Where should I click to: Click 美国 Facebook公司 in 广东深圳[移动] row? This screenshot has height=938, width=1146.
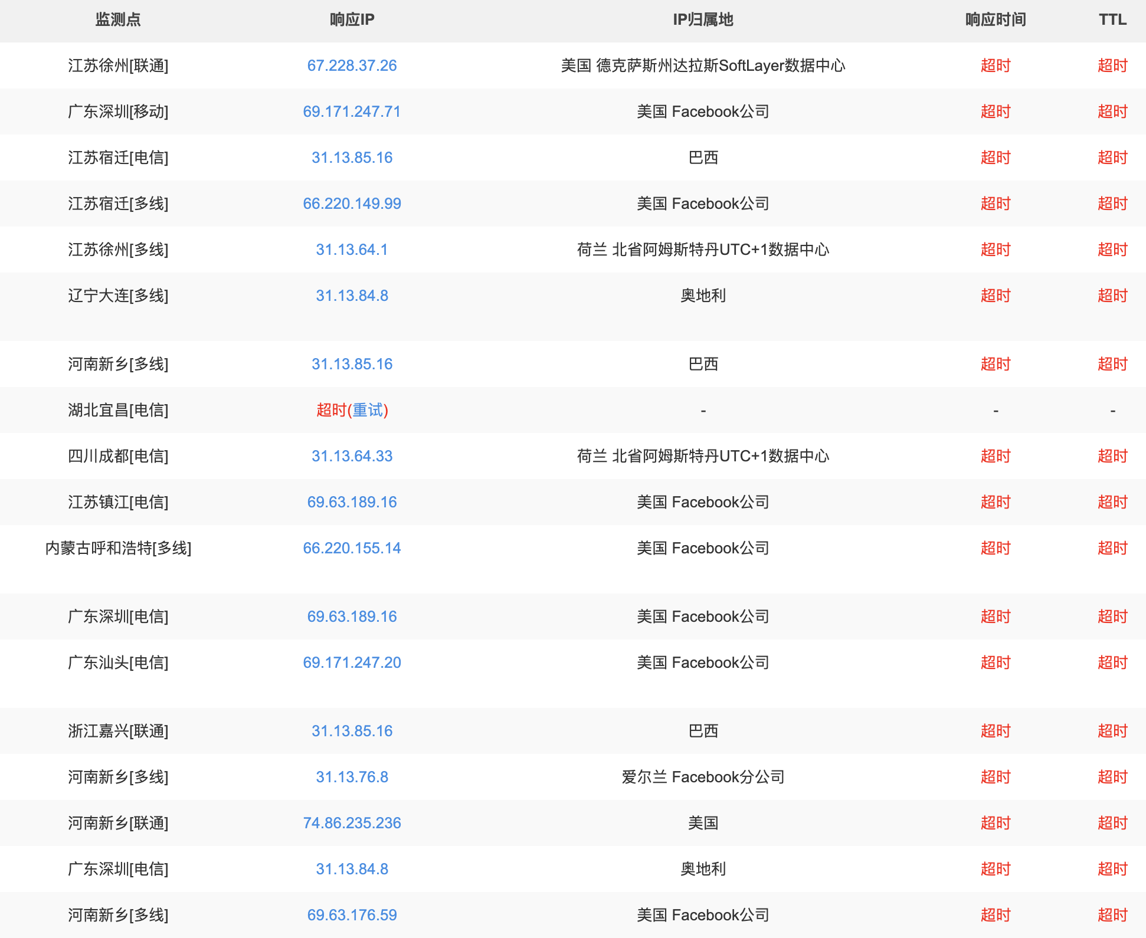pyautogui.click(x=703, y=111)
